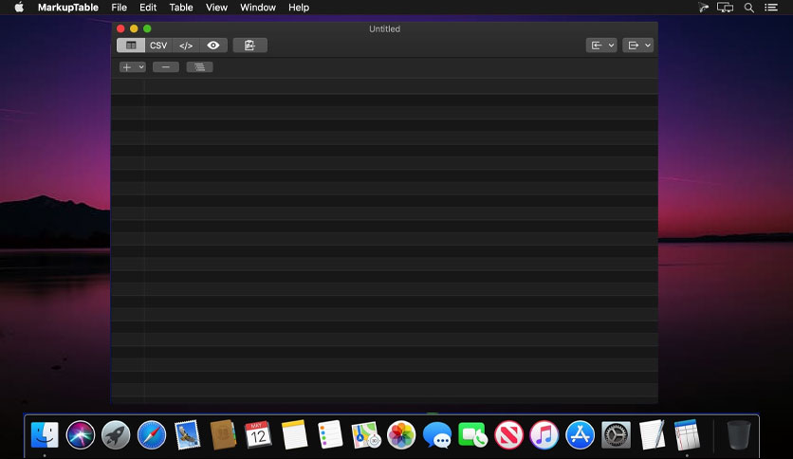793x459 pixels.
Task: Open App Store in Dock
Action: 580,434
